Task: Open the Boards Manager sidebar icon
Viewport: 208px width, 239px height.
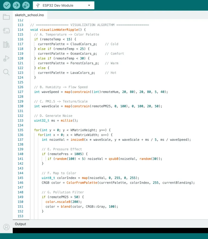Action: click(6, 31)
